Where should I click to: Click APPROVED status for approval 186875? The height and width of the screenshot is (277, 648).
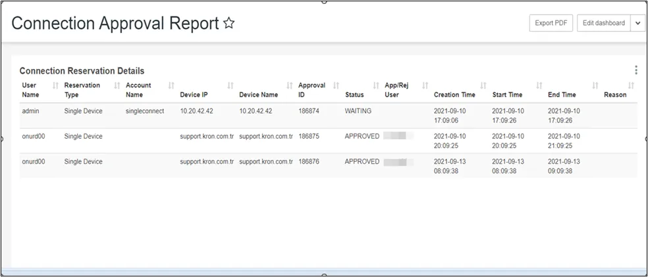point(362,136)
